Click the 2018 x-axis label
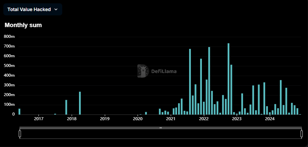The height and width of the screenshot is (147, 308). point(72,119)
